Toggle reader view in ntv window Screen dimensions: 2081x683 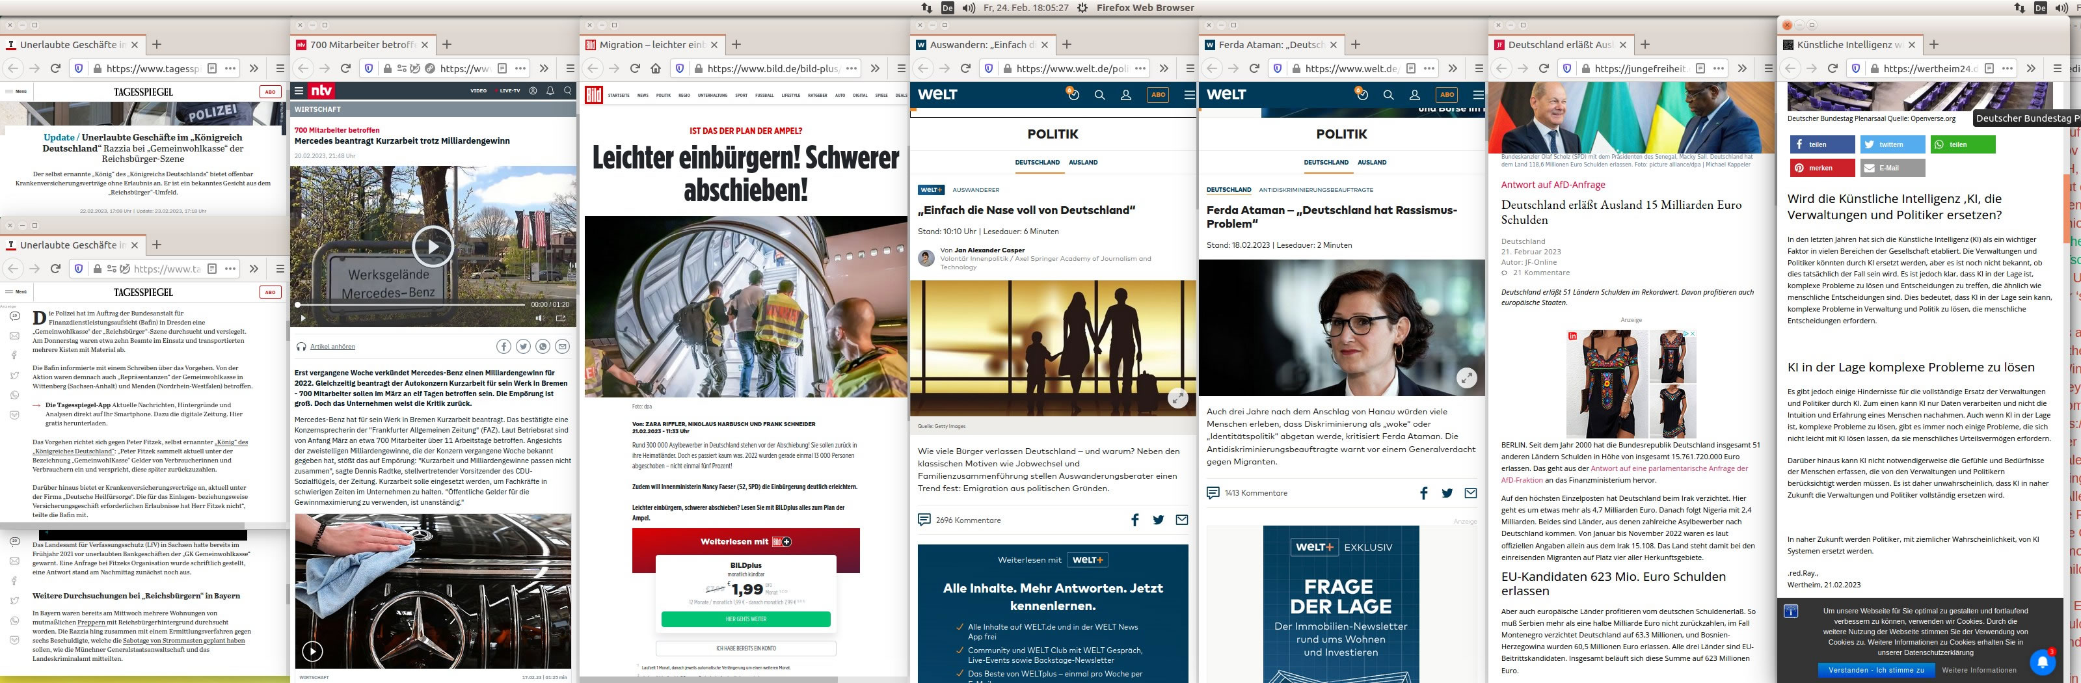click(502, 68)
